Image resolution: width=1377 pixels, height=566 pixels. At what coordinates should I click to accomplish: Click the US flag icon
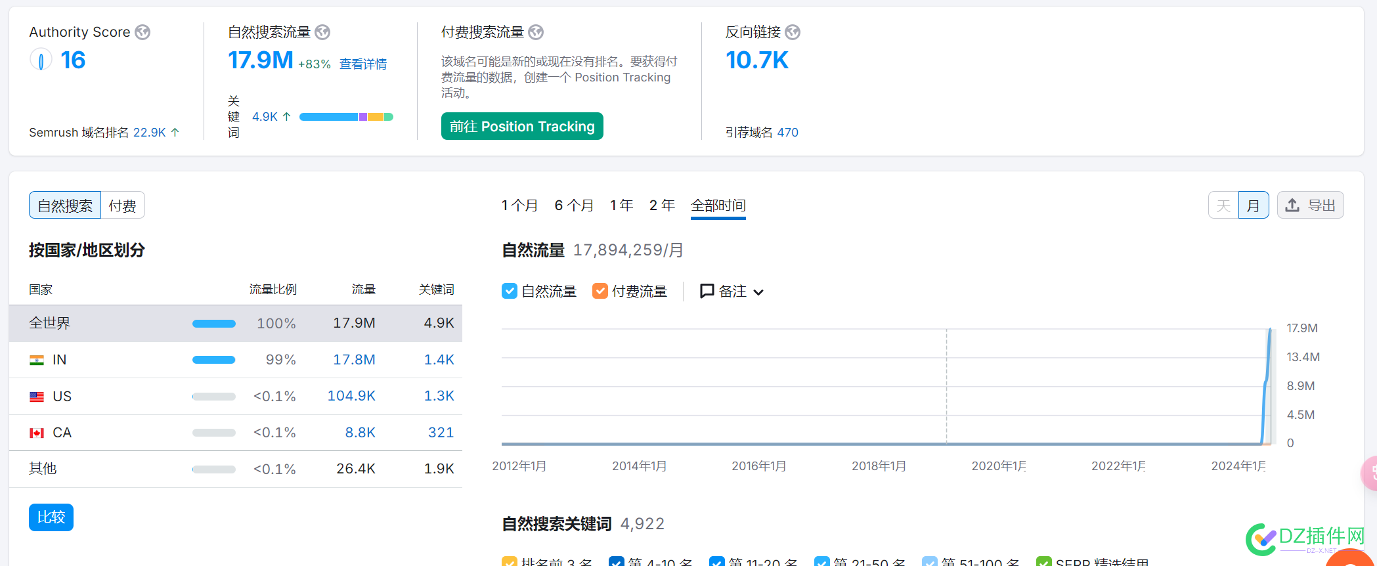tap(37, 397)
